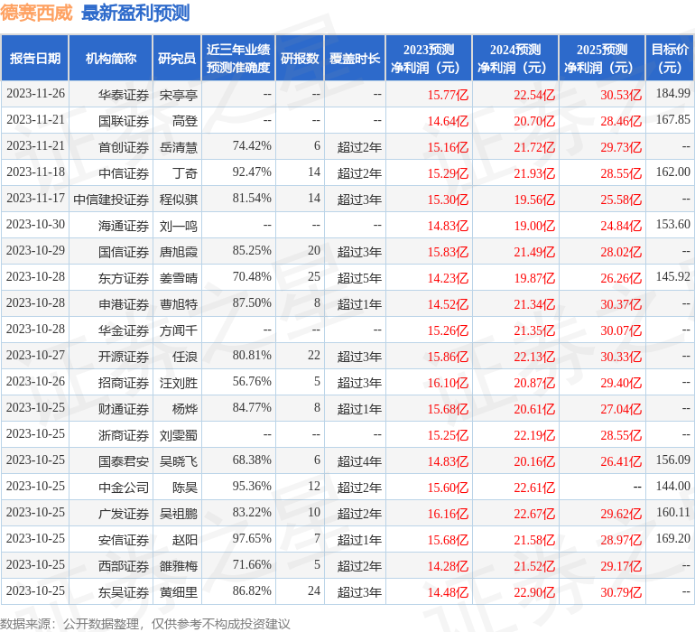Click target price 169.20

click(672, 538)
